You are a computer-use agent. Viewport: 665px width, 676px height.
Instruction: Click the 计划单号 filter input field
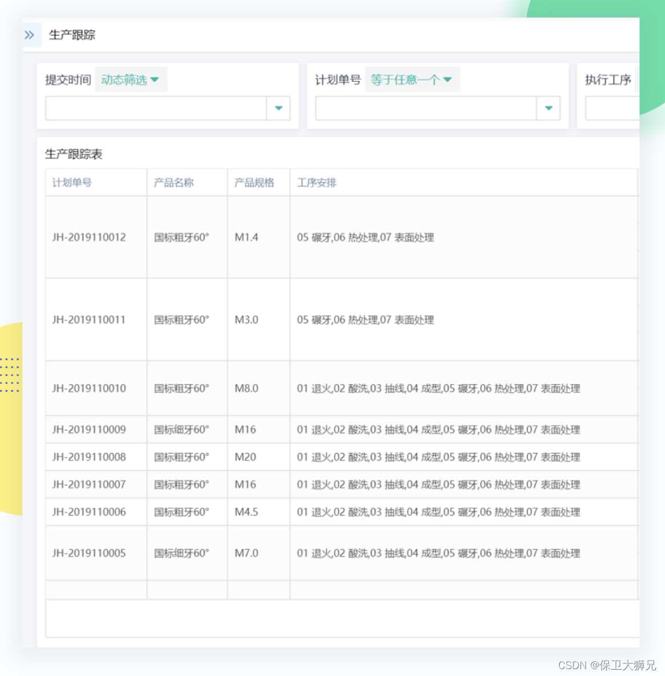[x=426, y=108]
